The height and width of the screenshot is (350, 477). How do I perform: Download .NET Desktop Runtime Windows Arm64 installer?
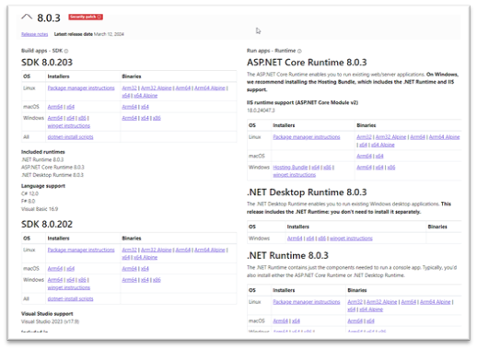[x=295, y=239]
